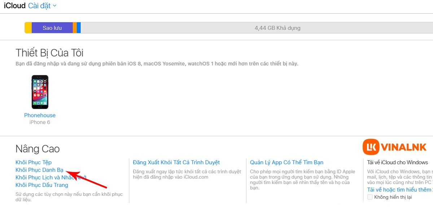This screenshot has height=216, width=433.
Task: Click the Thiết Bị Của Tôi heading
Action: (49, 53)
